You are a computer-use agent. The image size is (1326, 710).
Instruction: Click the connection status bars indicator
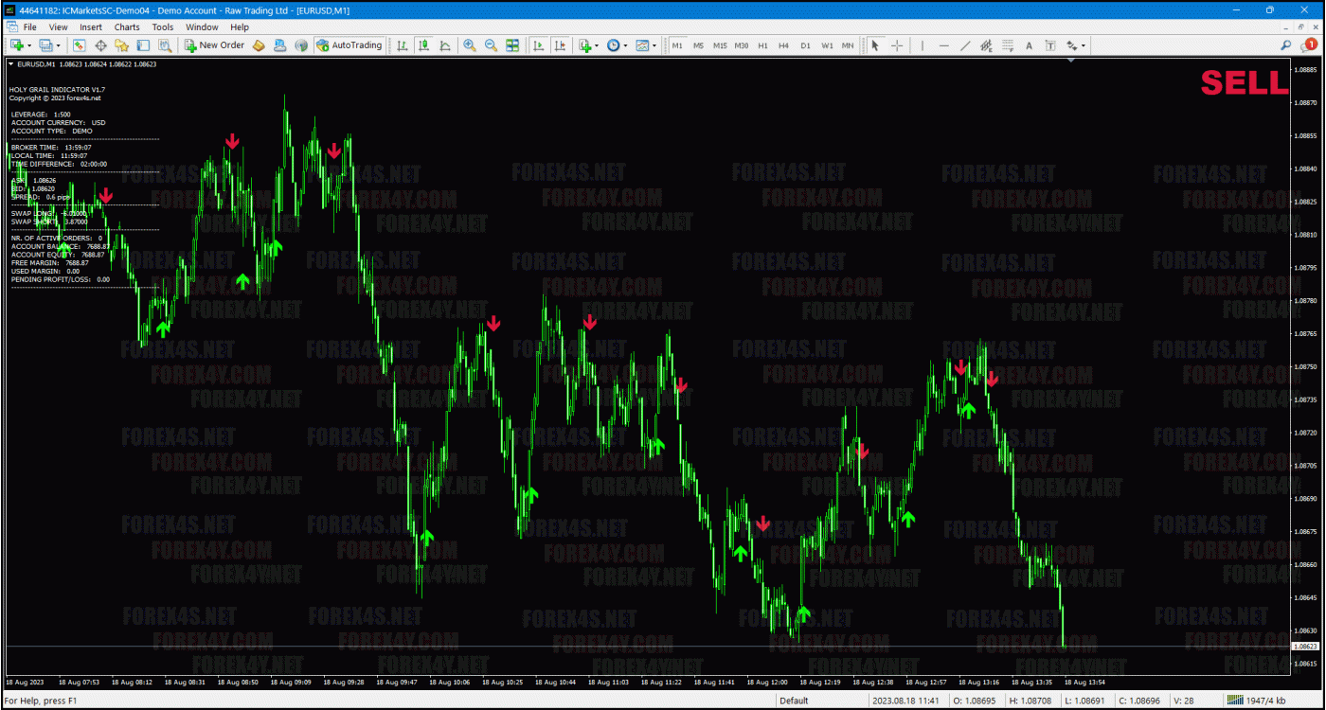[1235, 701]
